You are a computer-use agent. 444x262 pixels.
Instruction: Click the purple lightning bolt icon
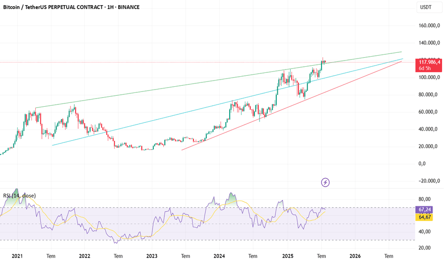tap(325, 182)
